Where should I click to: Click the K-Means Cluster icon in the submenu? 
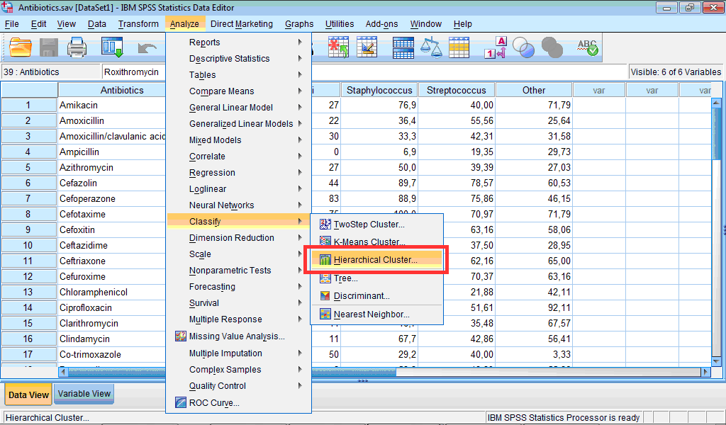[325, 242]
